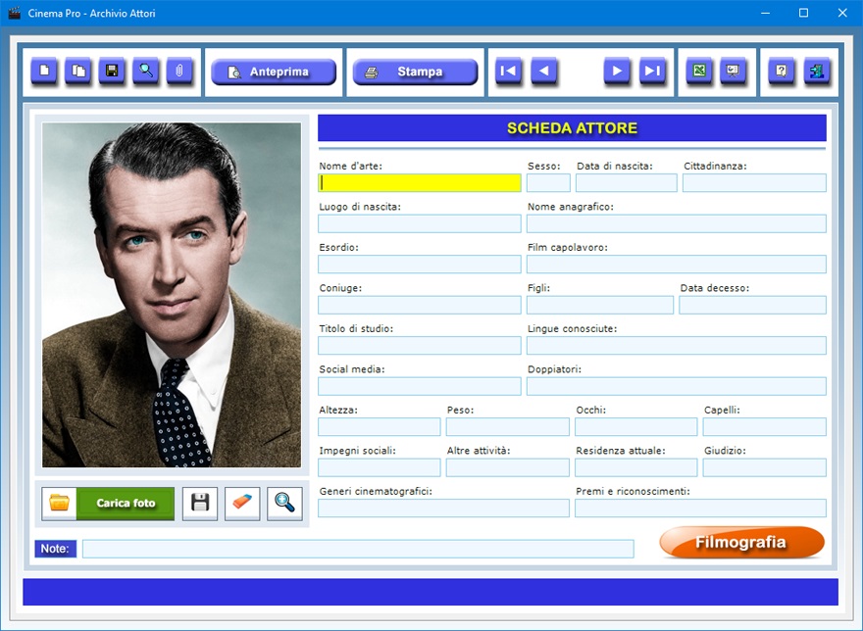Click the Titolo di studio field
This screenshot has height=631, width=863.
420,346
